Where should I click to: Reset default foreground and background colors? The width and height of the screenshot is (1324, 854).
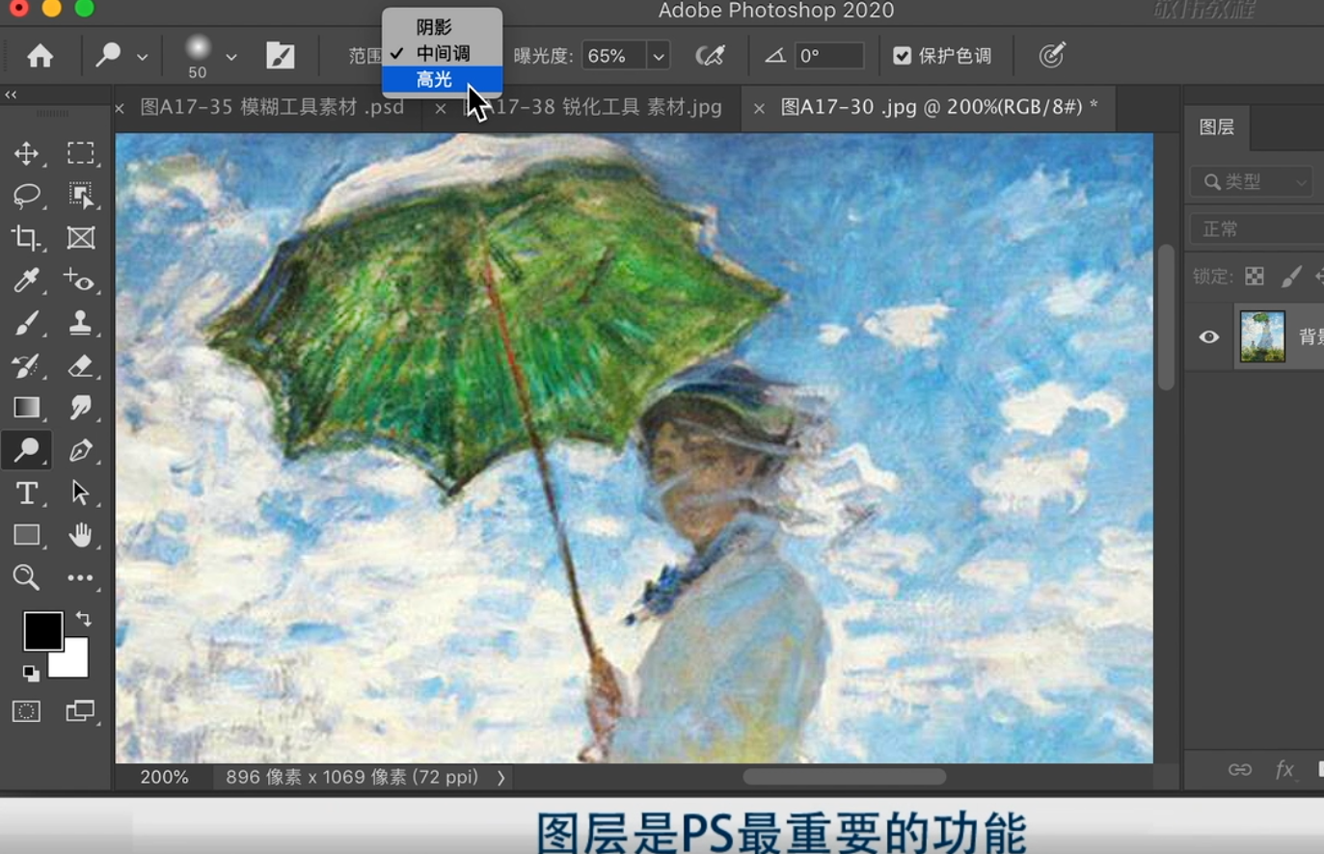click(31, 672)
